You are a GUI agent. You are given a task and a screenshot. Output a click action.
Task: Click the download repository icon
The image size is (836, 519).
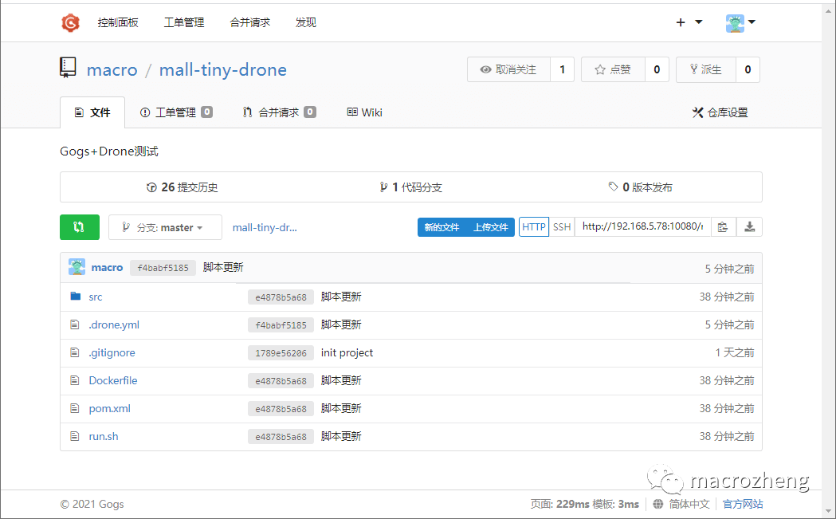click(x=749, y=227)
